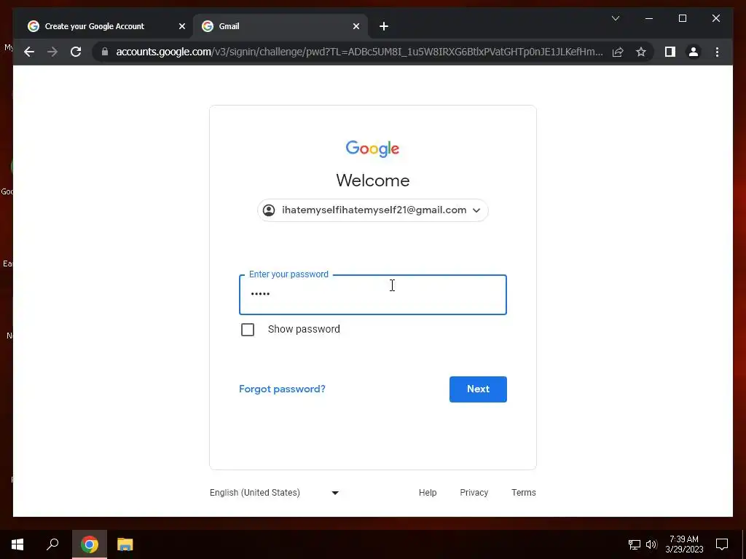Click the Show password label text

[304, 330]
